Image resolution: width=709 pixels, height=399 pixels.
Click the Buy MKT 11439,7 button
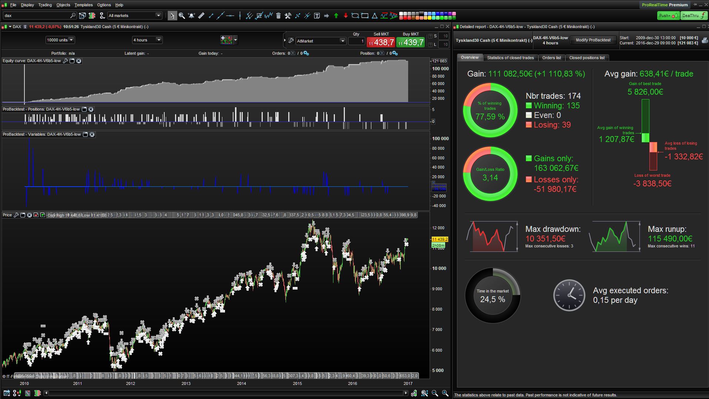[411, 42]
